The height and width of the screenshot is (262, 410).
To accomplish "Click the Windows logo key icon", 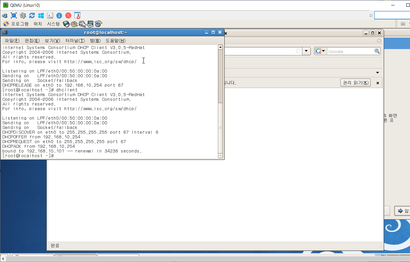I will coord(41,15).
